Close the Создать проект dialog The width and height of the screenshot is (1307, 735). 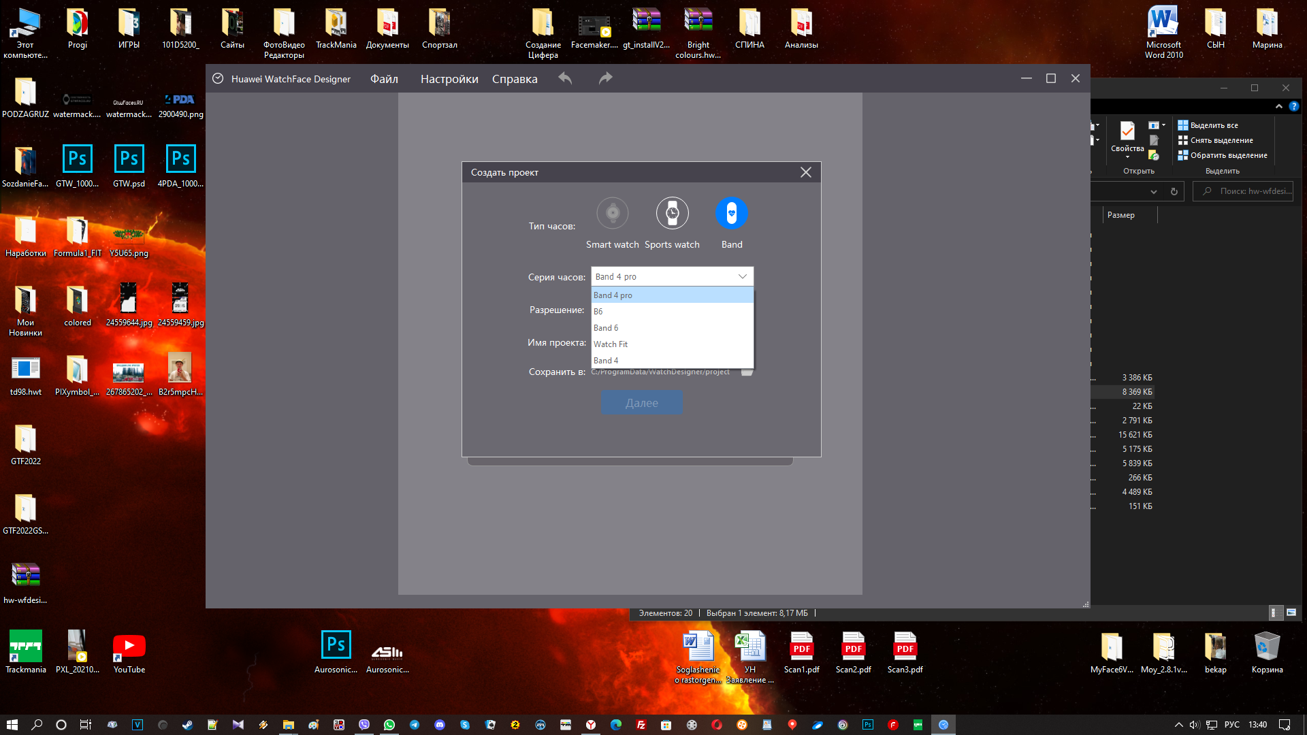(806, 172)
